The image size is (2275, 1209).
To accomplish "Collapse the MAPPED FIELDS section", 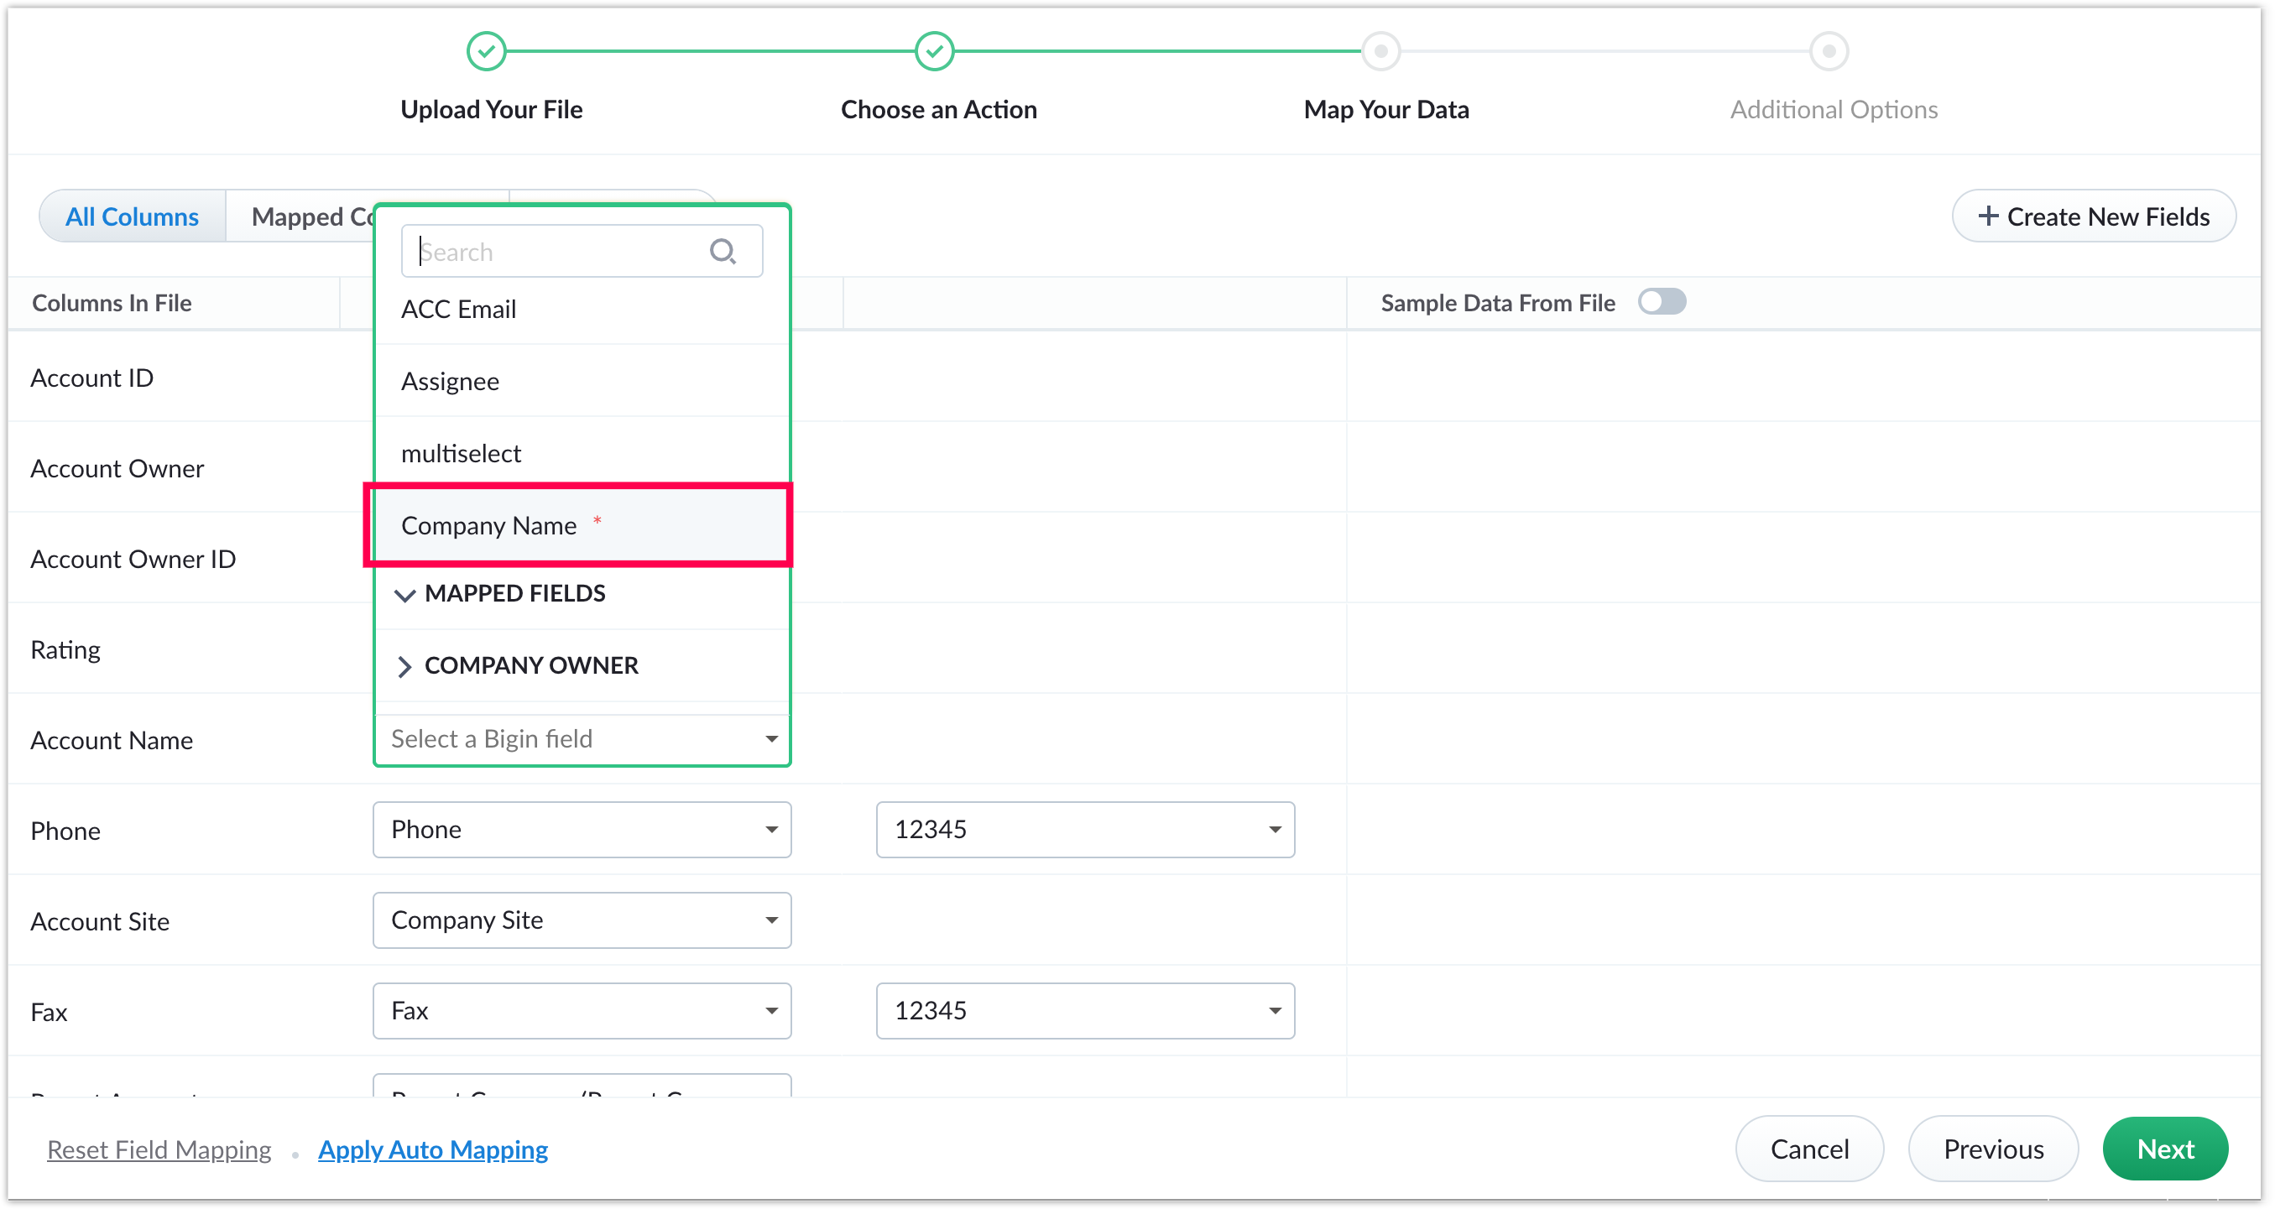I will pos(404,594).
